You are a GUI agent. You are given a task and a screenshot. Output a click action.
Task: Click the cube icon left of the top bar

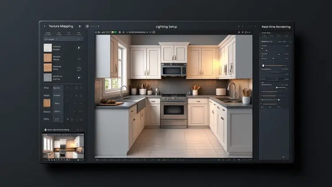coord(87,26)
